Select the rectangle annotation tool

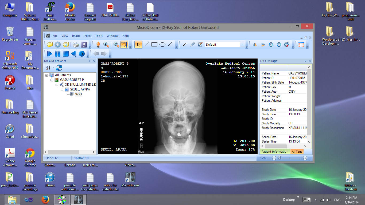154,45
